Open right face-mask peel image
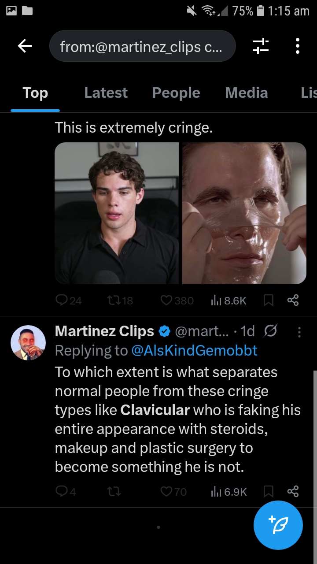 [x=244, y=213]
